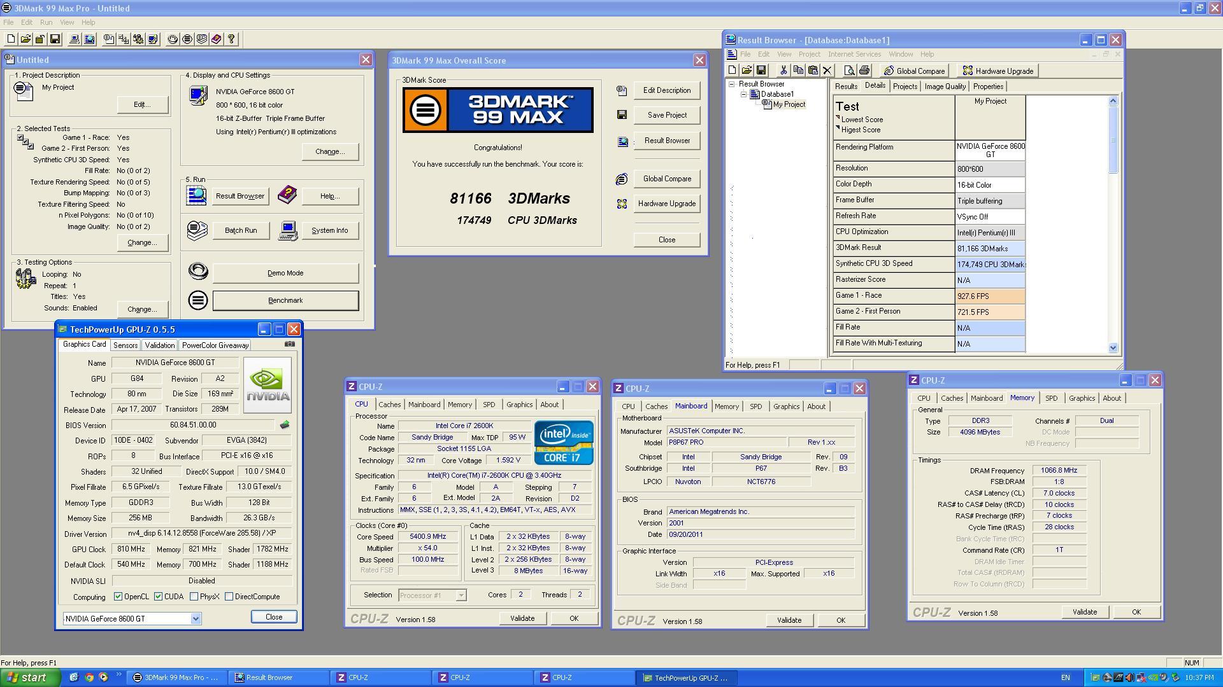Click the Save Project floppy icon in score dialog

pyautogui.click(x=622, y=115)
